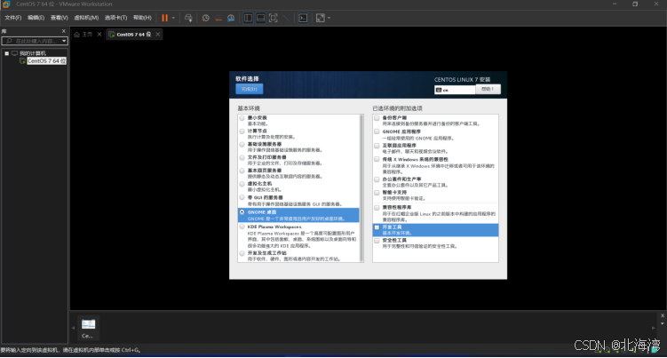The height and width of the screenshot is (358, 667).
Task: Open the 查看(V) menu
Action: click(60, 18)
